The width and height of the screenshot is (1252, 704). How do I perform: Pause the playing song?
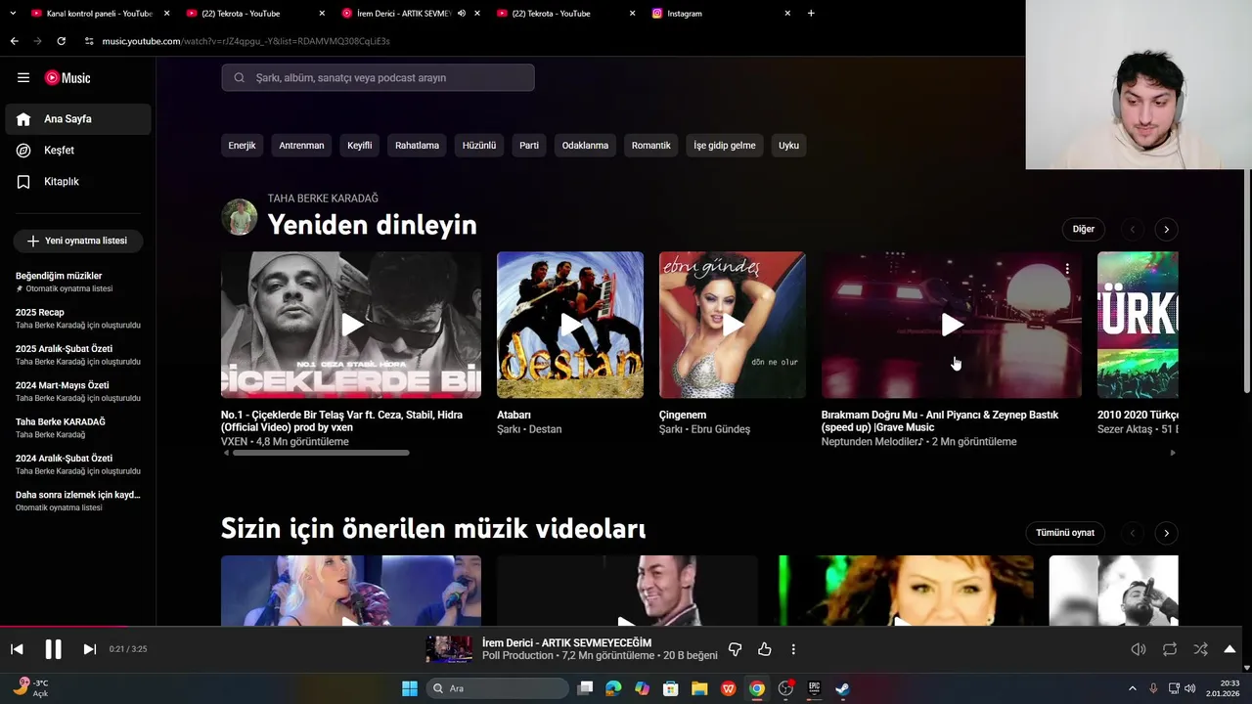[x=53, y=649]
